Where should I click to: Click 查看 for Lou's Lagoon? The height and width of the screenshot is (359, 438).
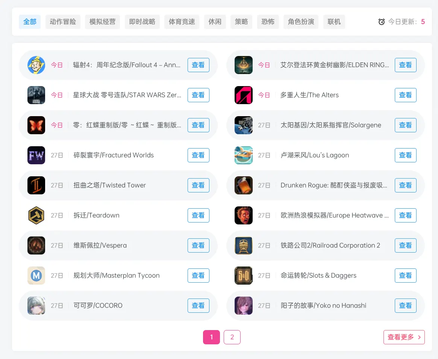406,155
